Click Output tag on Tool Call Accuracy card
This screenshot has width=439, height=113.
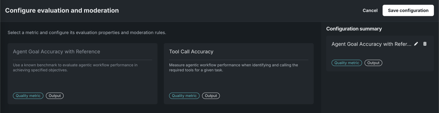(211, 96)
